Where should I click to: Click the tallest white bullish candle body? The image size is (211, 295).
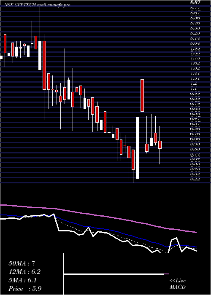click(138, 148)
